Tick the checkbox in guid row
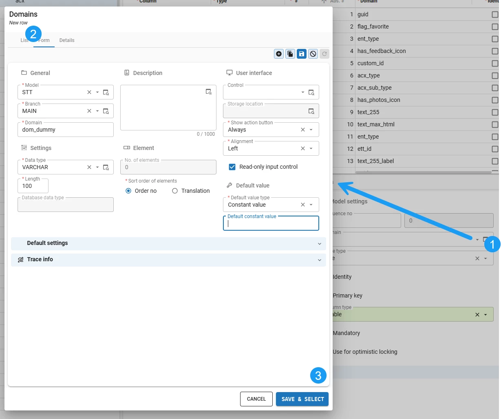Image resolution: width=501 pixels, height=419 pixels. pyautogui.click(x=495, y=15)
